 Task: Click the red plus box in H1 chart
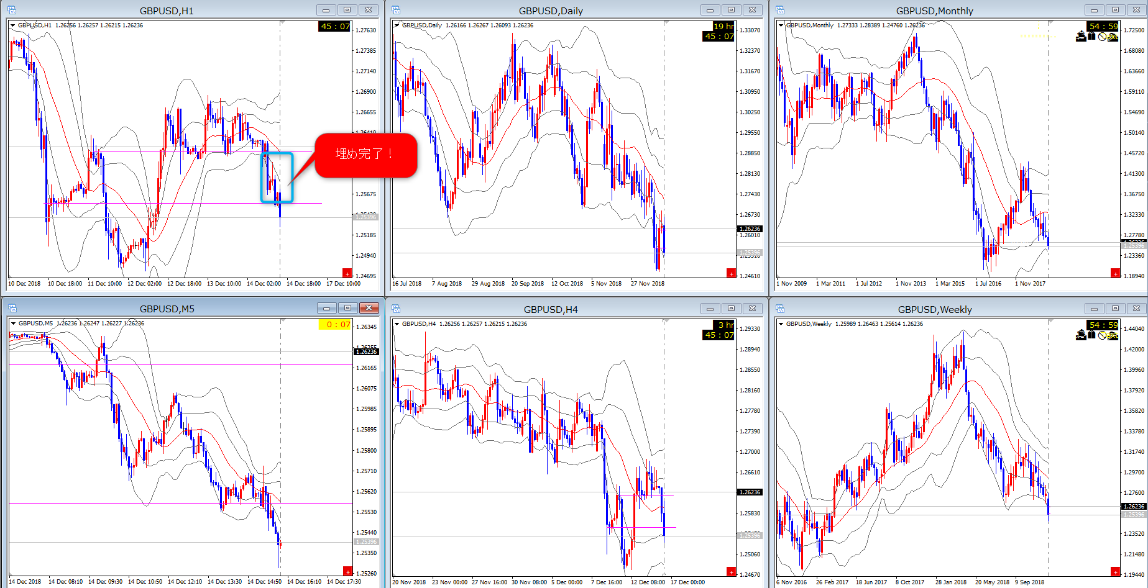(347, 273)
